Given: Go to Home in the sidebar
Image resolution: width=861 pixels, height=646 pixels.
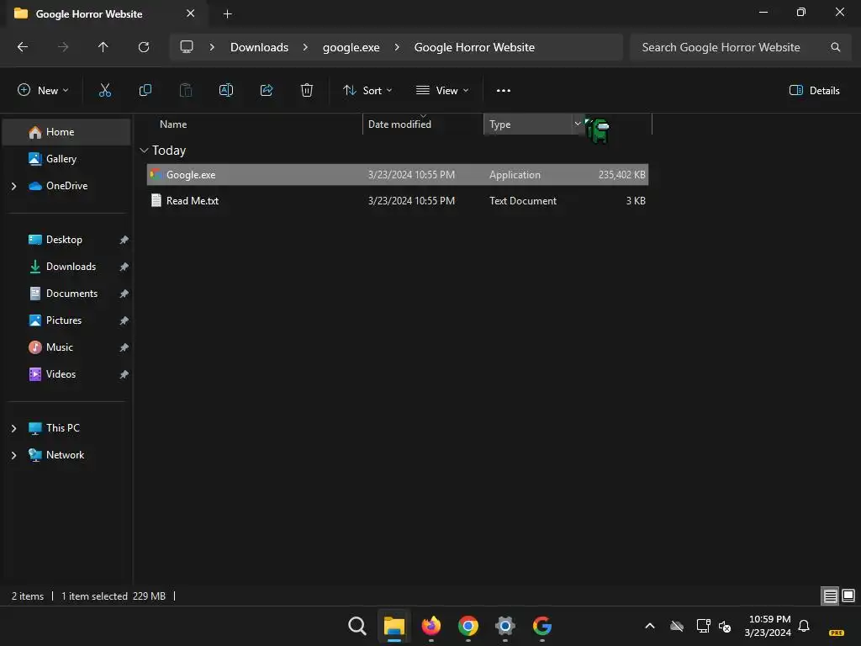Looking at the screenshot, I should (x=66, y=132).
